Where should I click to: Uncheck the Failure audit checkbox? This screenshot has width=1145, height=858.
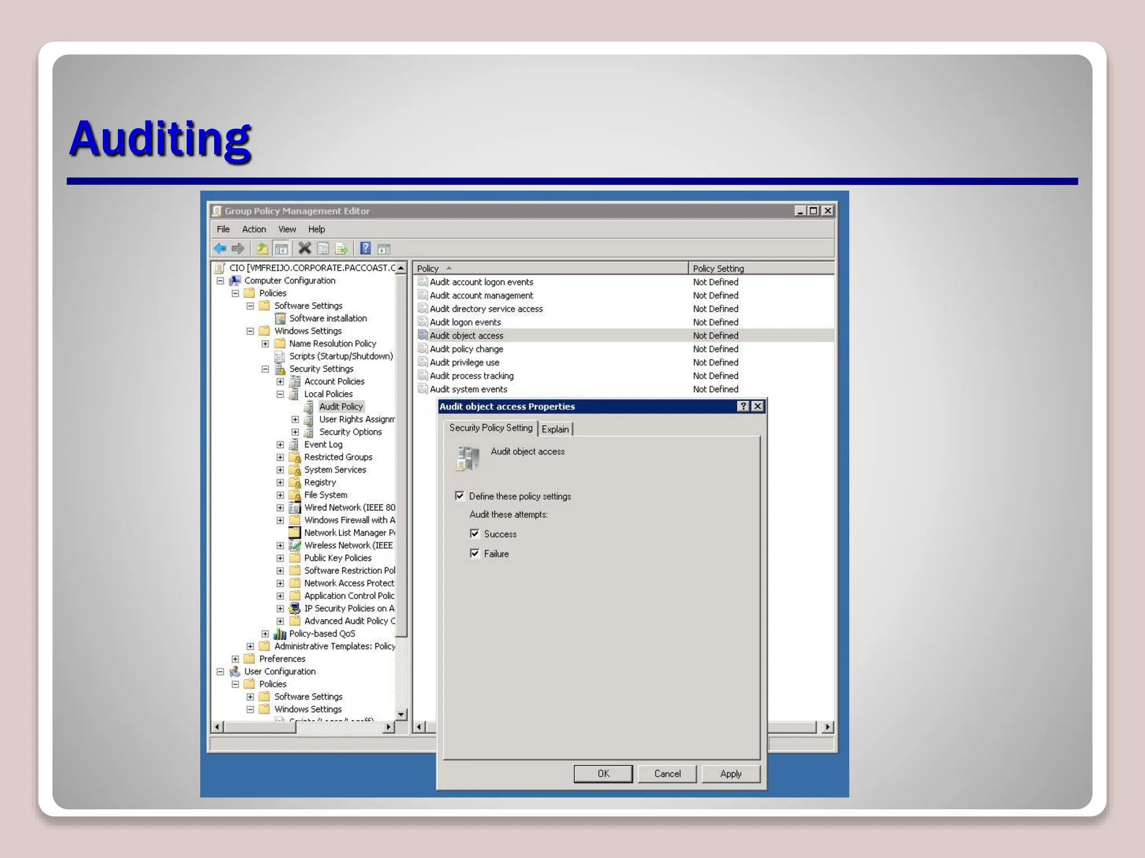tap(475, 554)
